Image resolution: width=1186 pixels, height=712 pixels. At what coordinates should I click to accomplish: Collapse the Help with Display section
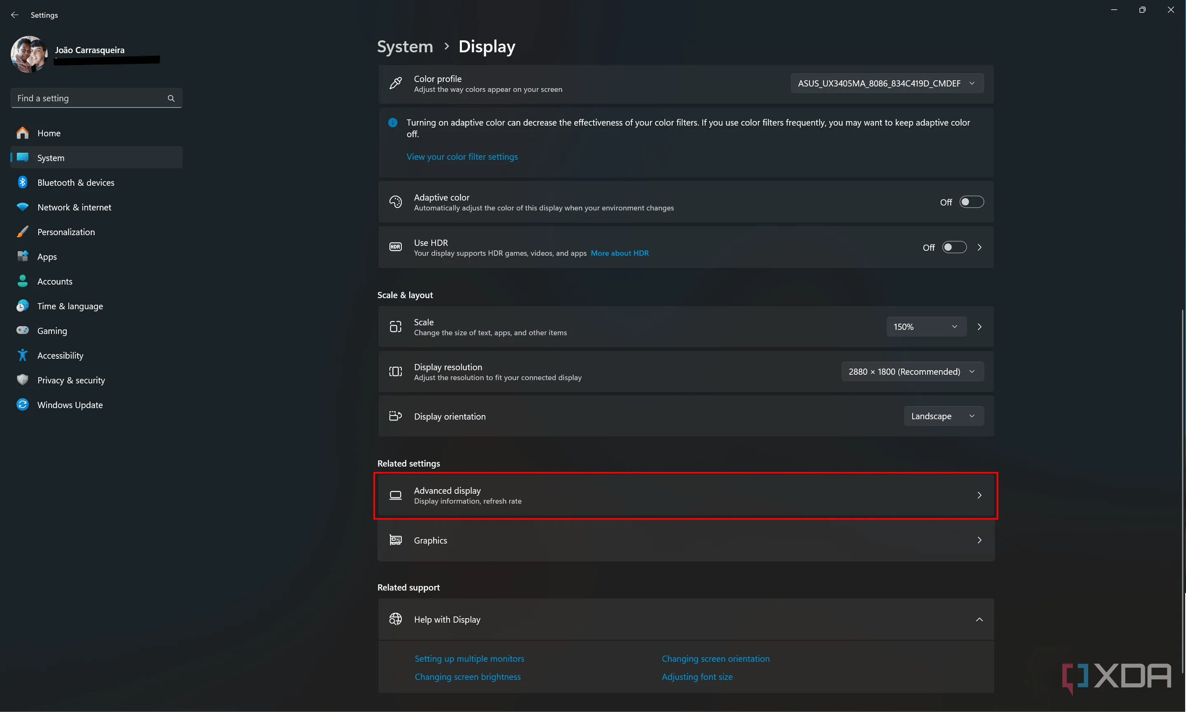pyautogui.click(x=979, y=619)
